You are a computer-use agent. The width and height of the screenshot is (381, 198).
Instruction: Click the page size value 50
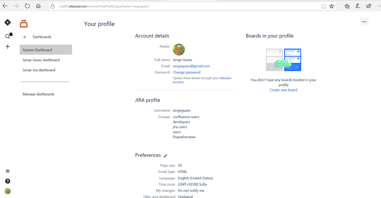tap(180, 166)
